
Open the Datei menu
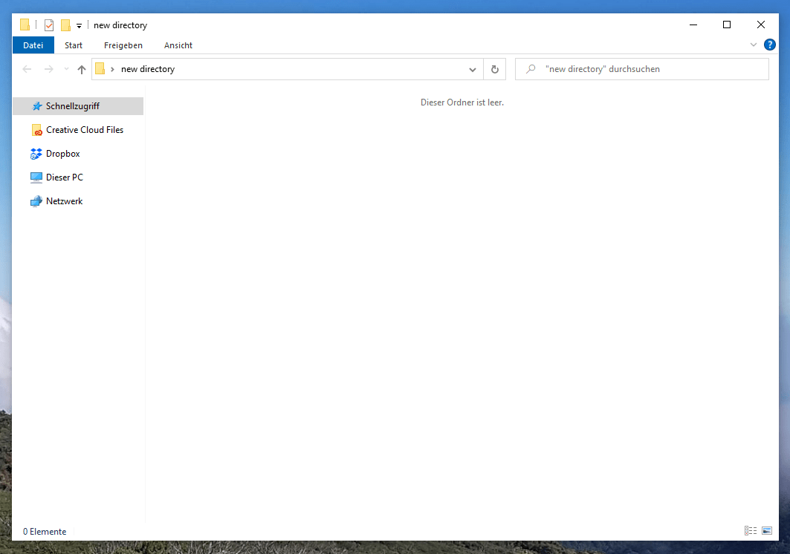pyautogui.click(x=33, y=45)
